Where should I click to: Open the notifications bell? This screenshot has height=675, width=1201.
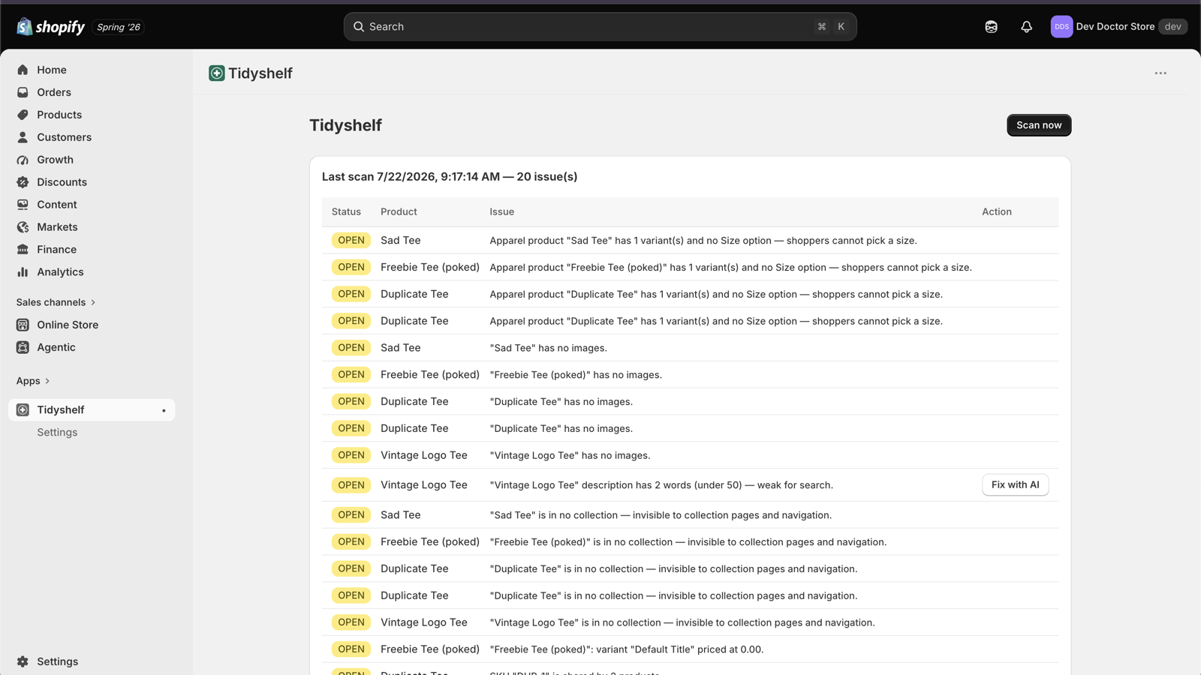click(x=1026, y=27)
